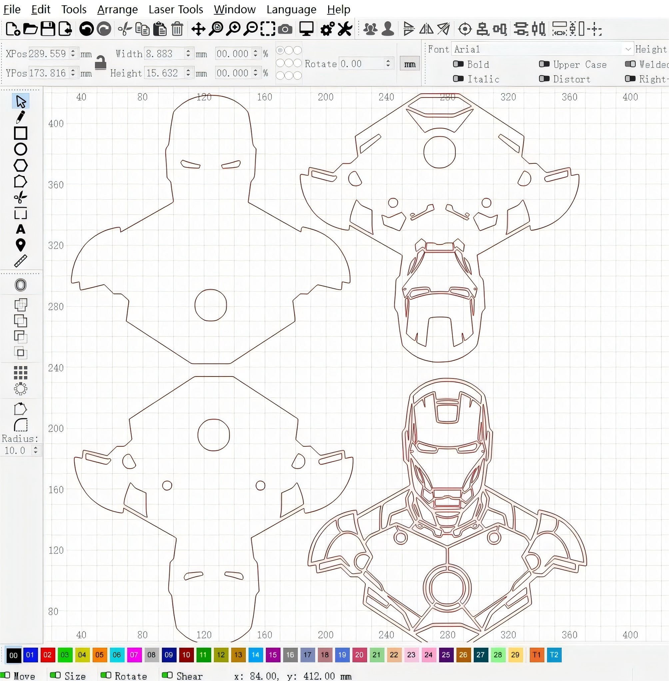The height and width of the screenshot is (681, 669).
Task: Select the top-left anchor point radio
Action: [281, 50]
